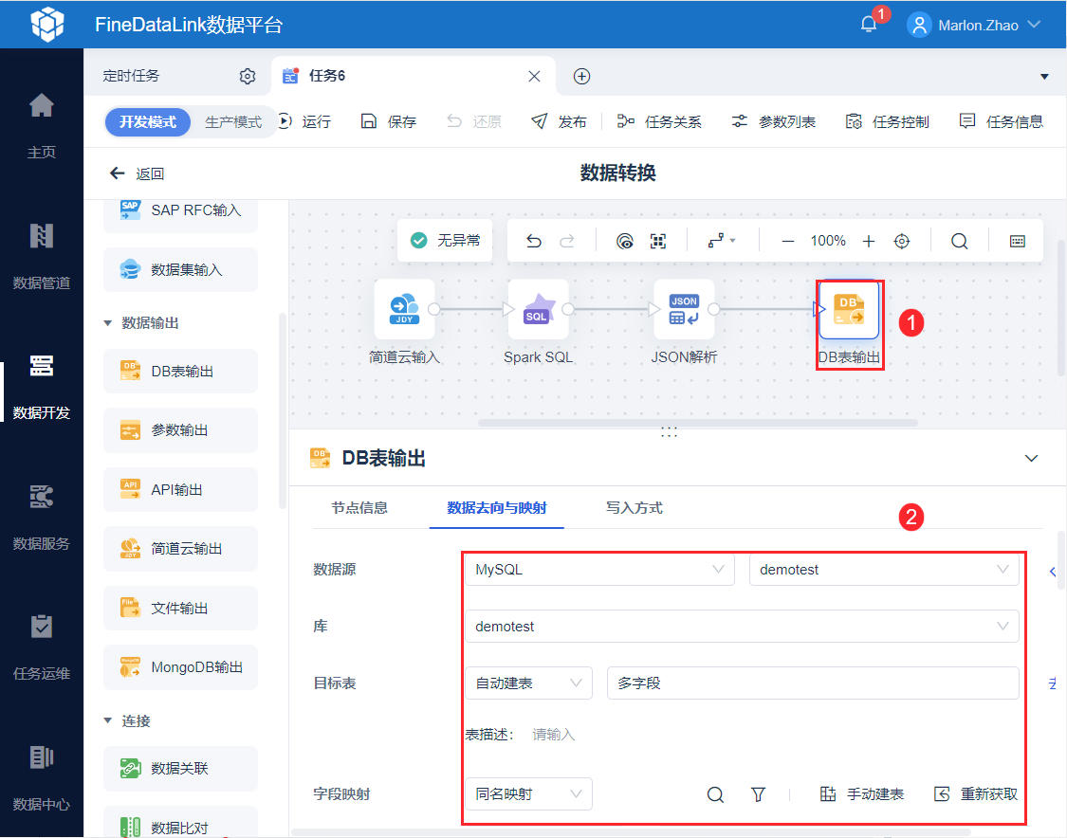Open the notification bell
The width and height of the screenshot is (1067, 838).
click(868, 25)
